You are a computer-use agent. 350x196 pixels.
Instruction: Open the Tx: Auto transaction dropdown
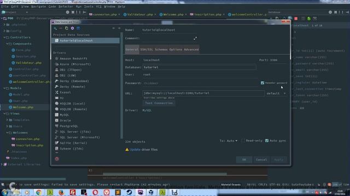coord(229,140)
